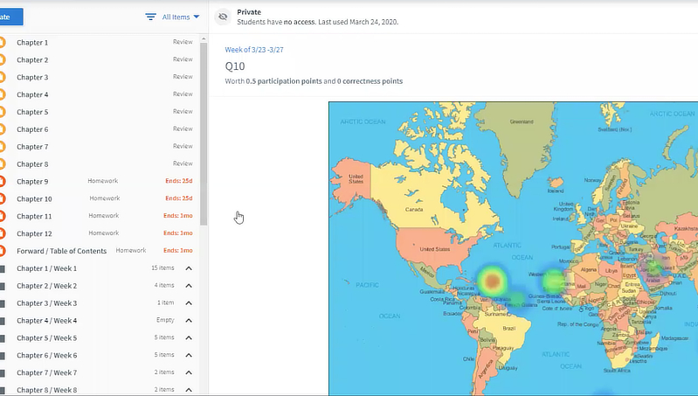Click the folder icon for Chapter 3 / Week 3
The width and height of the screenshot is (698, 396).
point(2,303)
